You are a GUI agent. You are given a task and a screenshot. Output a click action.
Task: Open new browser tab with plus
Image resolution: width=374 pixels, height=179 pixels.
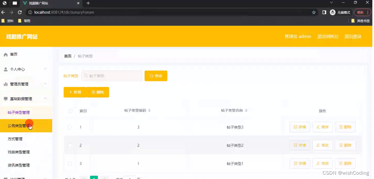coord(88,3)
